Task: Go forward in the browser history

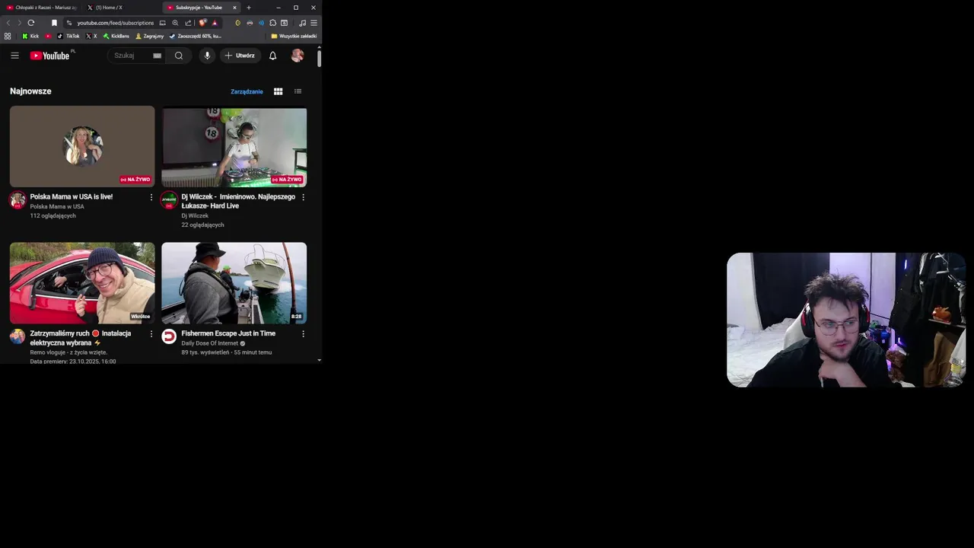Action: pos(19,23)
